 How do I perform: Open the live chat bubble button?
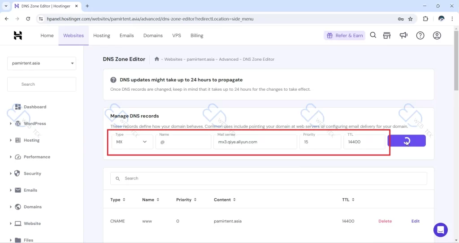(x=441, y=230)
